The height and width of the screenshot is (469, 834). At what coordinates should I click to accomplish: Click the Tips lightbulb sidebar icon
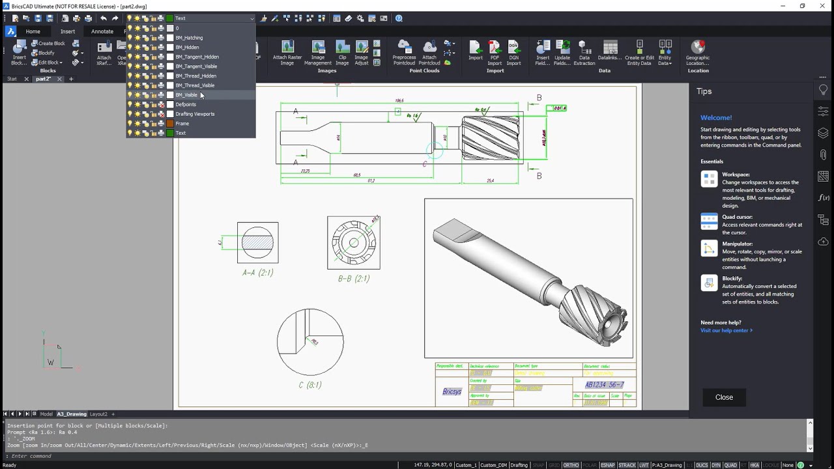823,91
